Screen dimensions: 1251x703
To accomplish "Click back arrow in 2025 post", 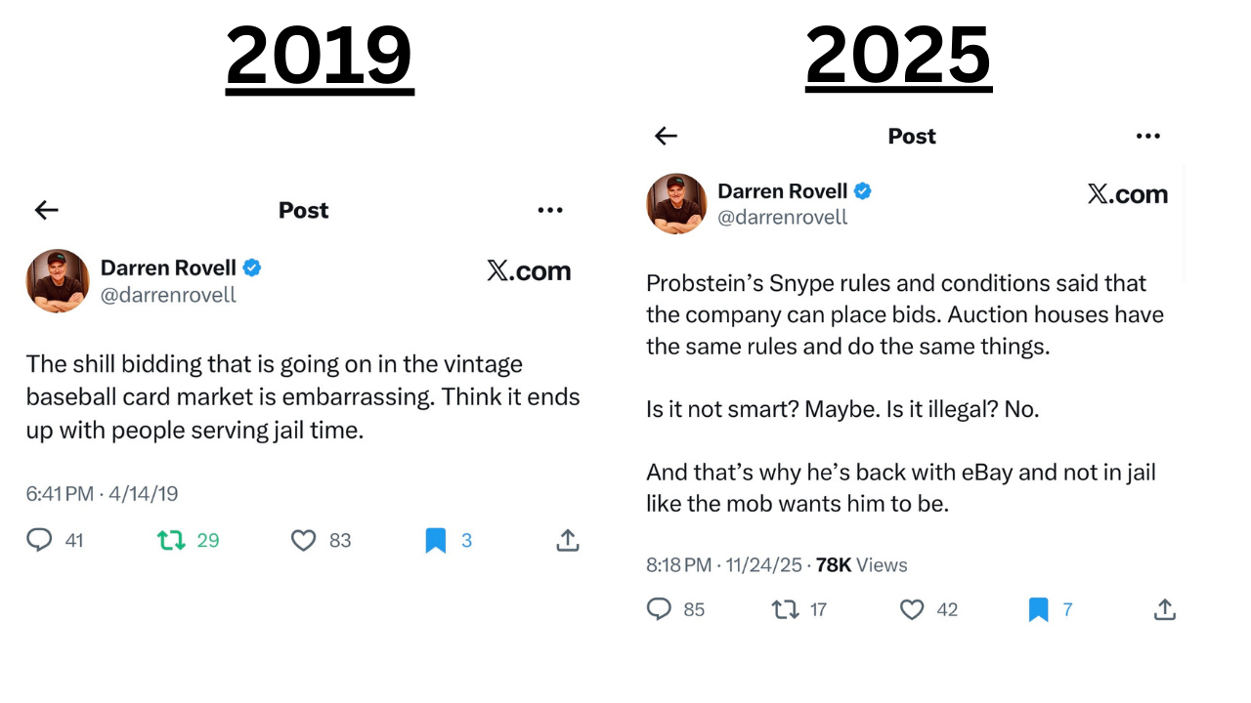I will [x=666, y=137].
